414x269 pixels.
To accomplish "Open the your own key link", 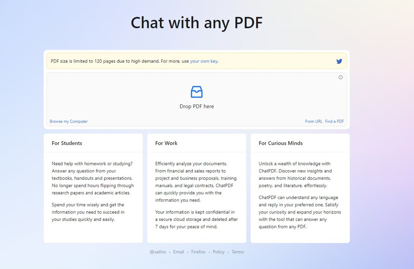I will pyautogui.click(x=204, y=61).
